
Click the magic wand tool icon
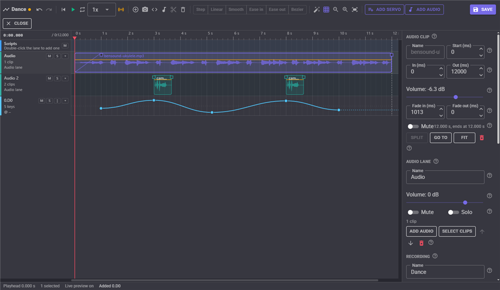pos(316,10)
